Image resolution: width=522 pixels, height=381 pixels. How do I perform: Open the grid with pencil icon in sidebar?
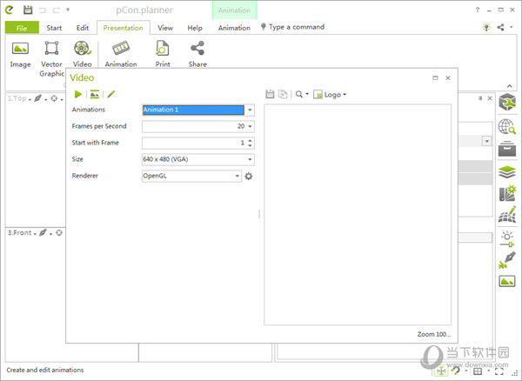[507, 215]
